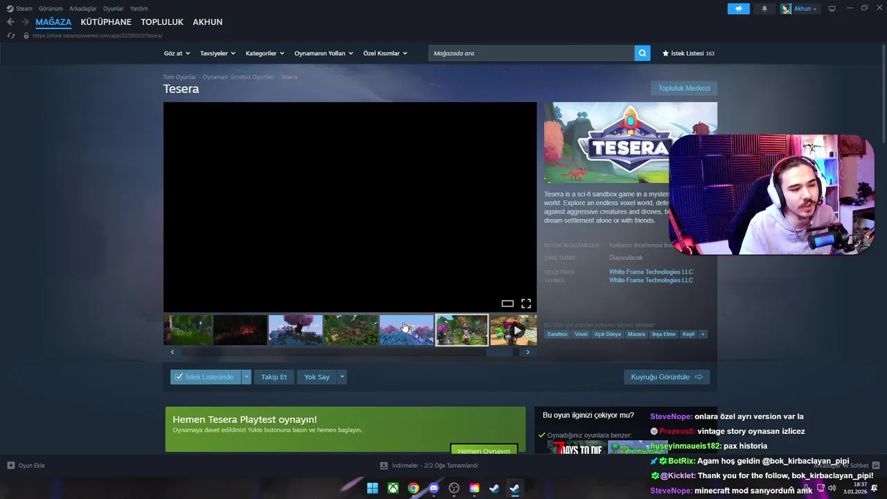
Task: Open the Oyunlar menu
Action: coord(114,8)
